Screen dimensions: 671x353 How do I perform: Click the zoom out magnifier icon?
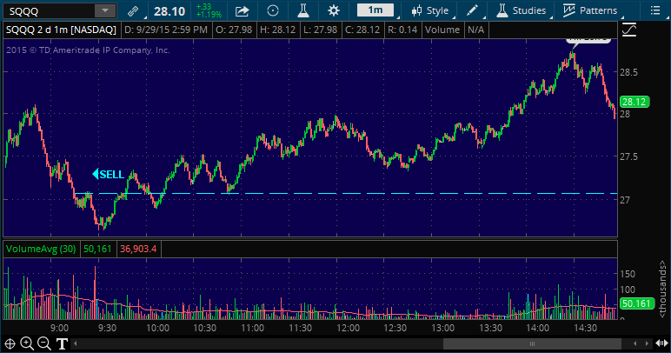44,343
